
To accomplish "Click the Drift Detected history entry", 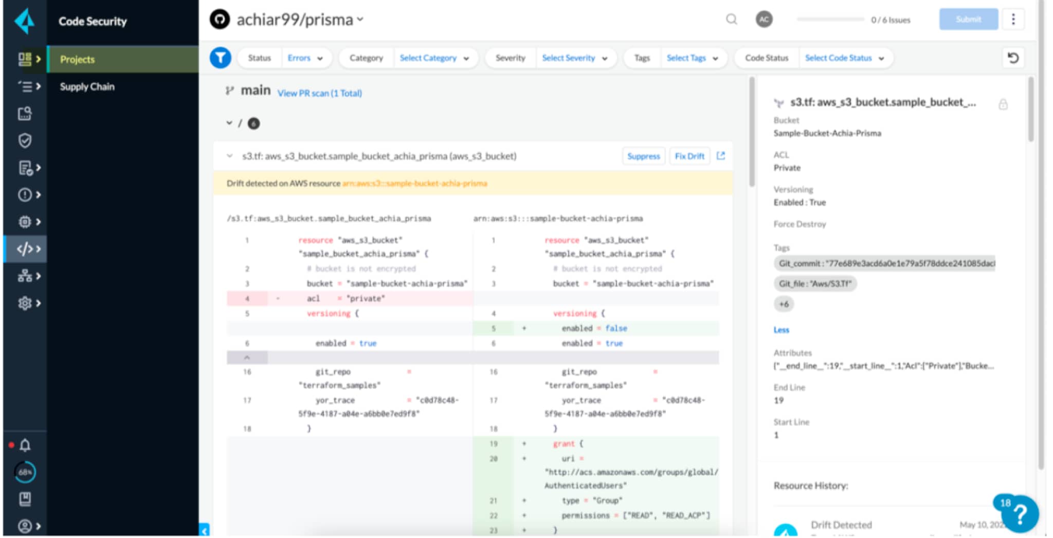I will (841, 525).
